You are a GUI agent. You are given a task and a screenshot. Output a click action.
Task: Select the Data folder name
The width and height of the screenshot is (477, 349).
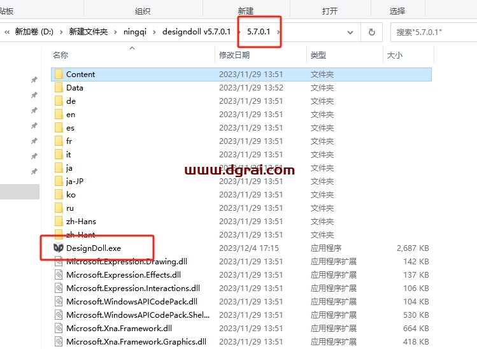point(75,88)
